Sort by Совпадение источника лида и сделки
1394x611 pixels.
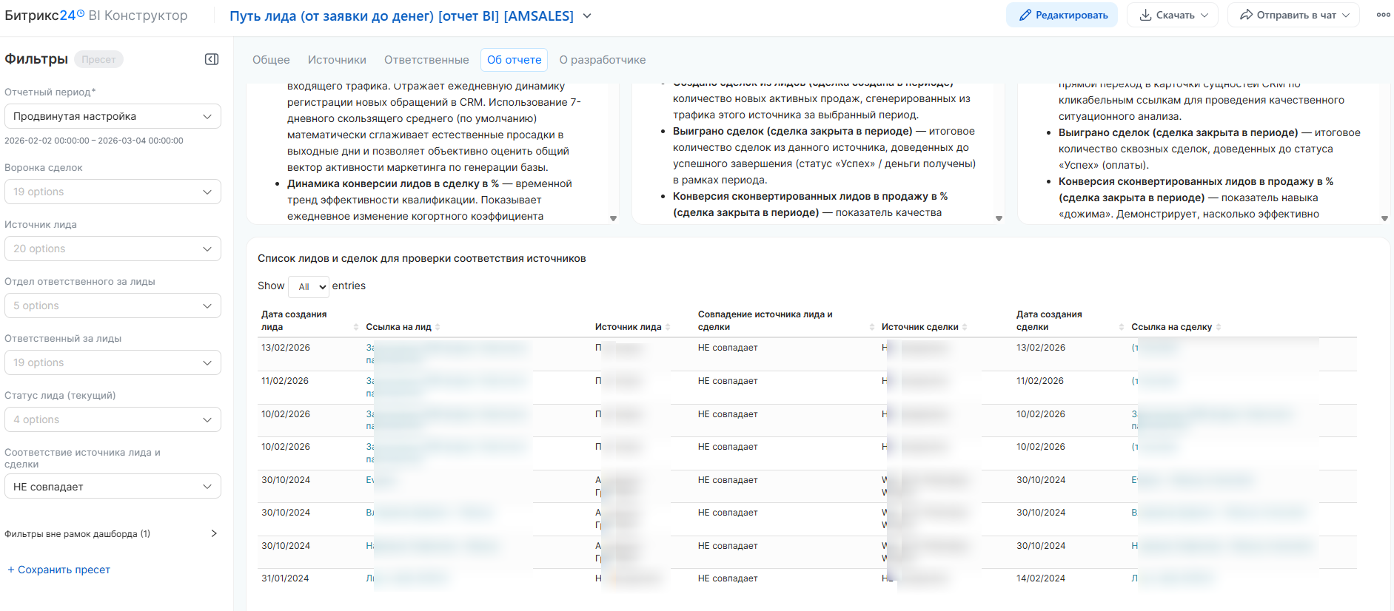(x=872, y=327)
